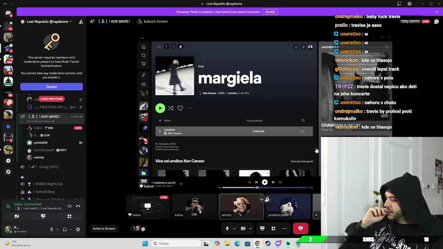Image resolution: width=443 pixels, height=249 pixels.
Task: Open headphone output options arrow in user panel
Action: click(x=71, y=229)
